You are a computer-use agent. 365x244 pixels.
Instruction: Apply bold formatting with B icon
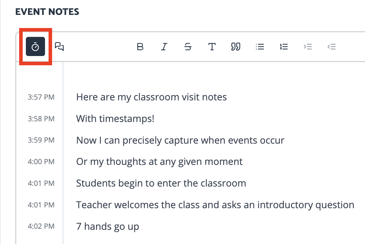140,47
